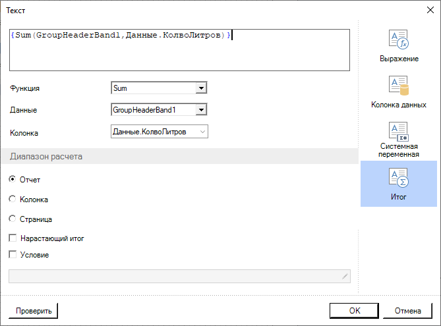Enable the Условие checkbox
This screenshot has width=441, height=326.
pos(13,254)
